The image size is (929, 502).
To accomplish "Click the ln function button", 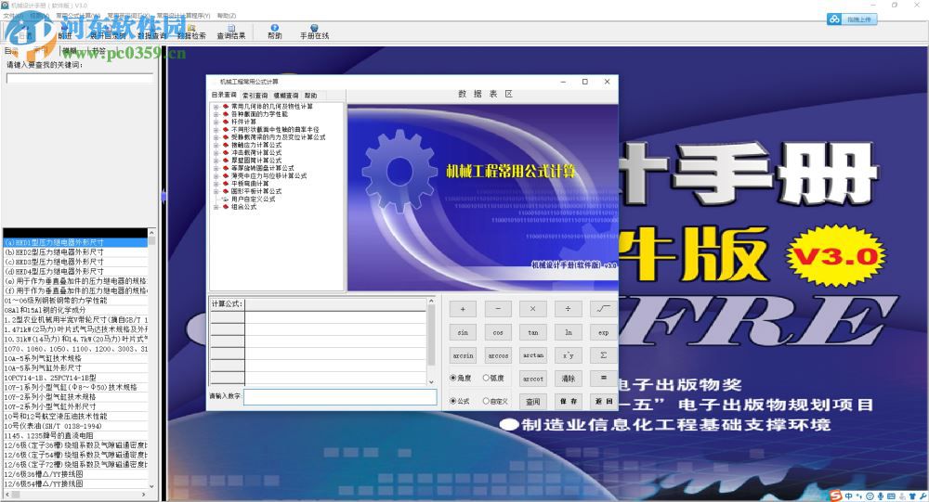I will 568,332.
